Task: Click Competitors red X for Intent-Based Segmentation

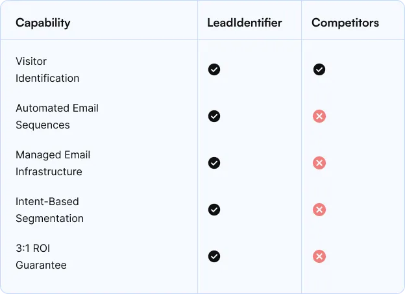Action: 319,210
